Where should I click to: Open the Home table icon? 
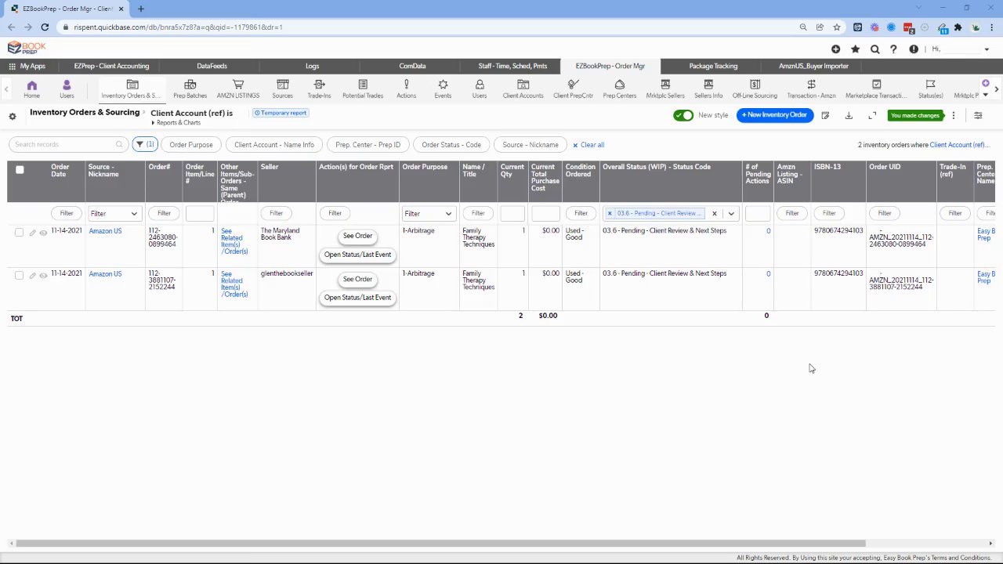pos(31,85)
